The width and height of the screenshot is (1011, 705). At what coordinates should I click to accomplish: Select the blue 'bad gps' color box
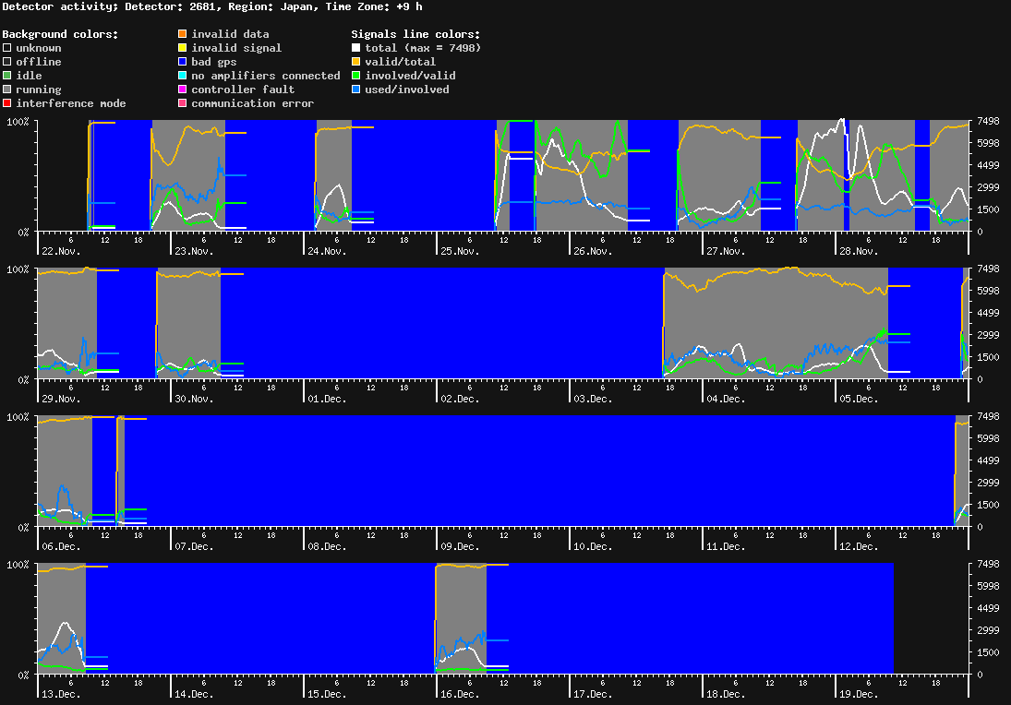click(x=182, y=62)
